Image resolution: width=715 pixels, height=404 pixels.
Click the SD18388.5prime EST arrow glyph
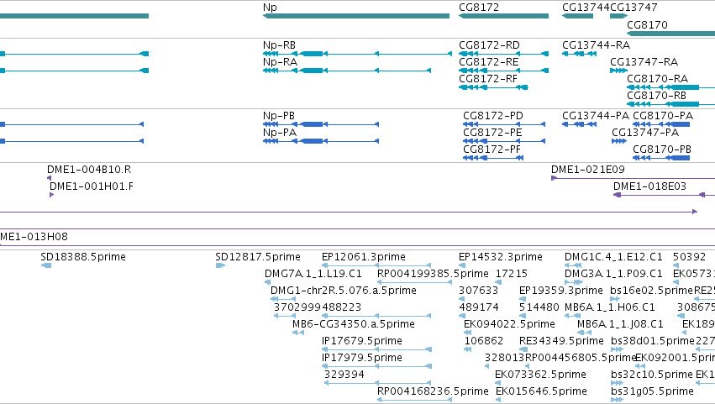pos(46,265)
